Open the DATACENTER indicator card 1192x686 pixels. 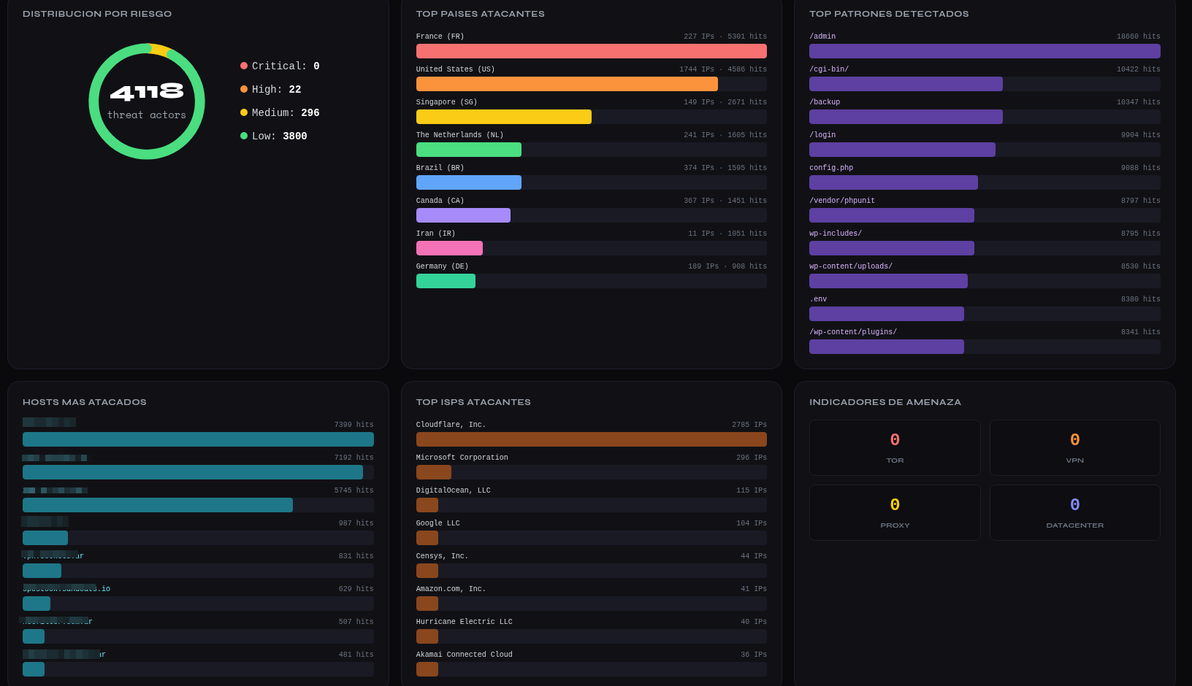coord(1075,512)
